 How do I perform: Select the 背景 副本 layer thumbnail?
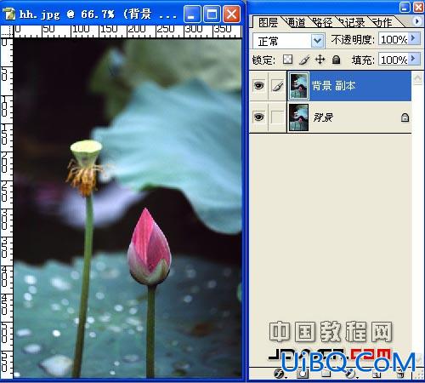pyautogui.click(x=298, y=85)
